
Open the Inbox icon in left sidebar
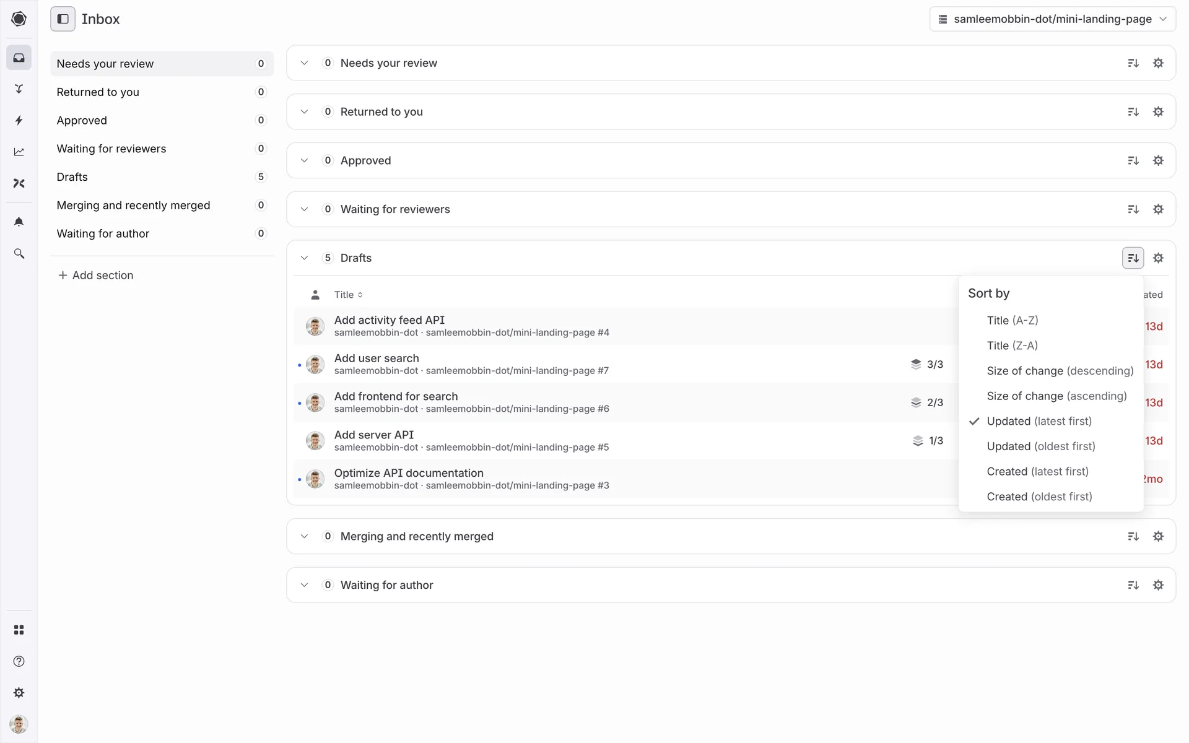pos(19,58)
